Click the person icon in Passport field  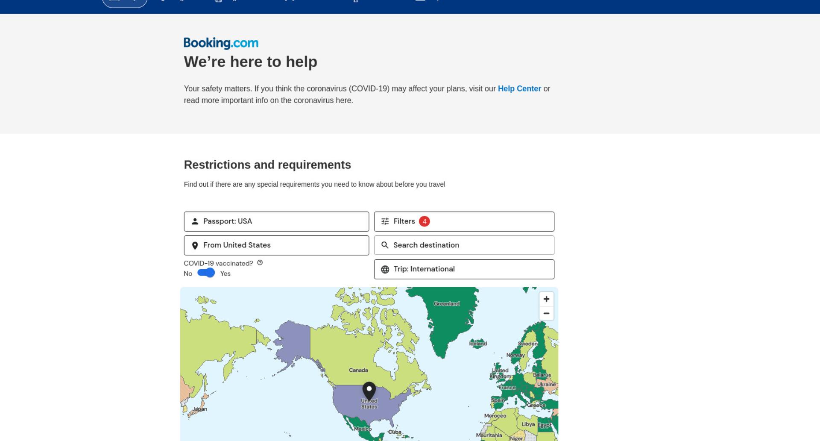pyautogui.click(x=195, y=221)
